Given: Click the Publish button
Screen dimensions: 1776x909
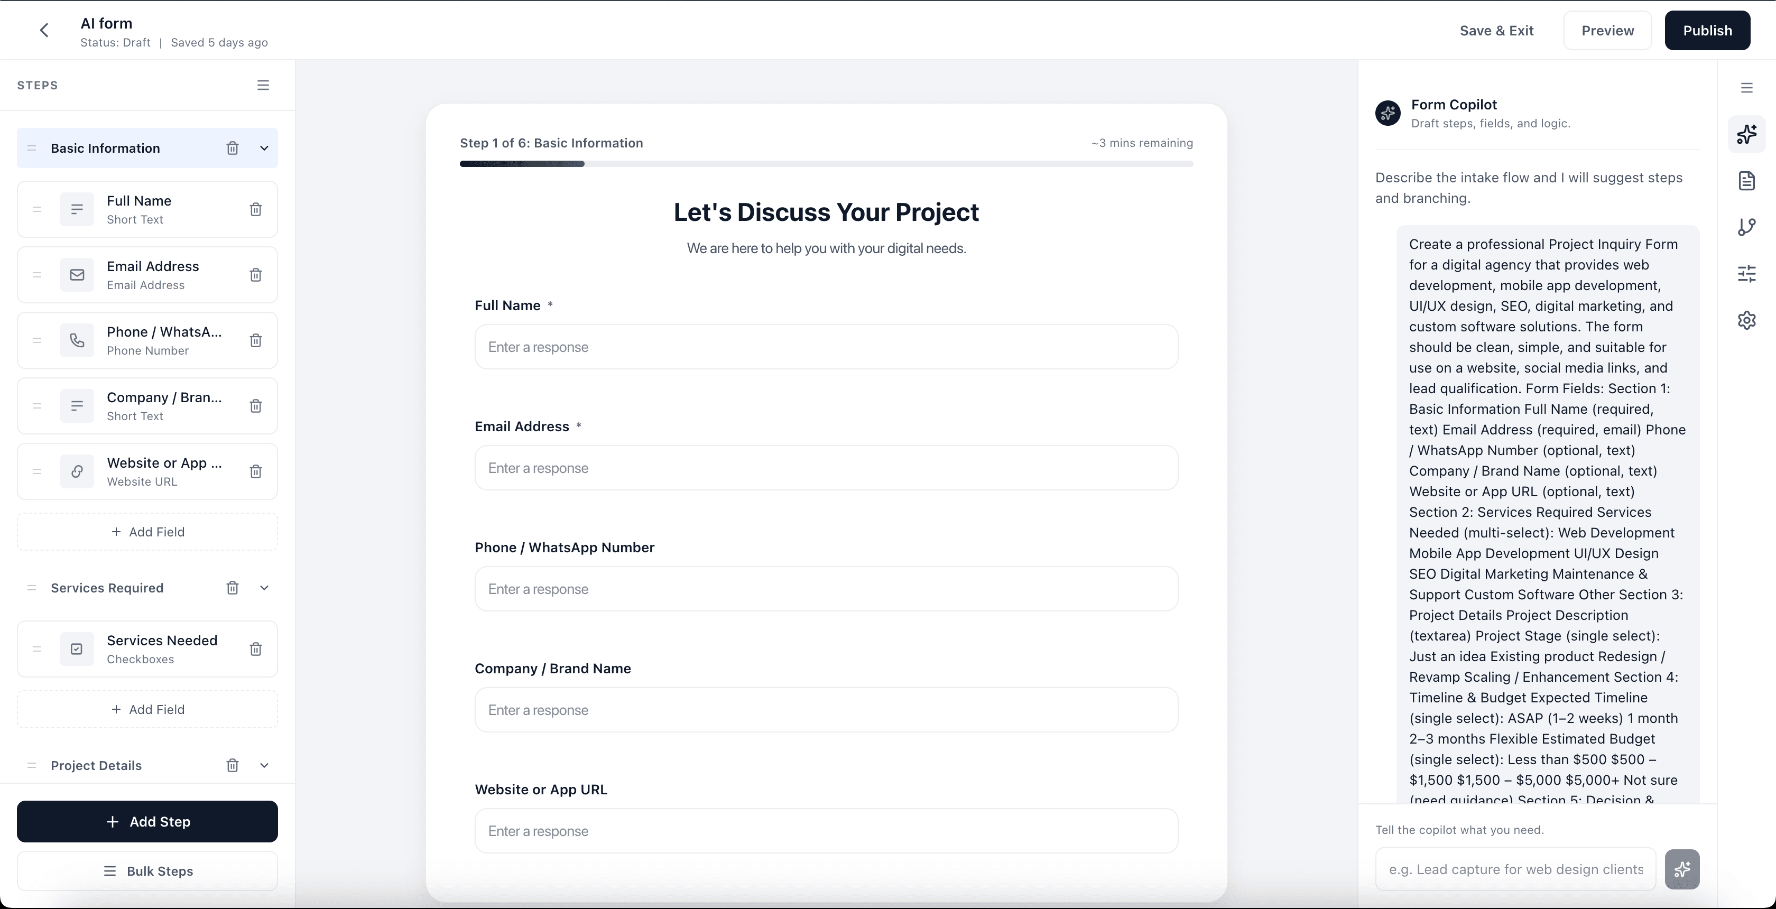Looking at the screenshot, I should click(x=1707, y=30).
